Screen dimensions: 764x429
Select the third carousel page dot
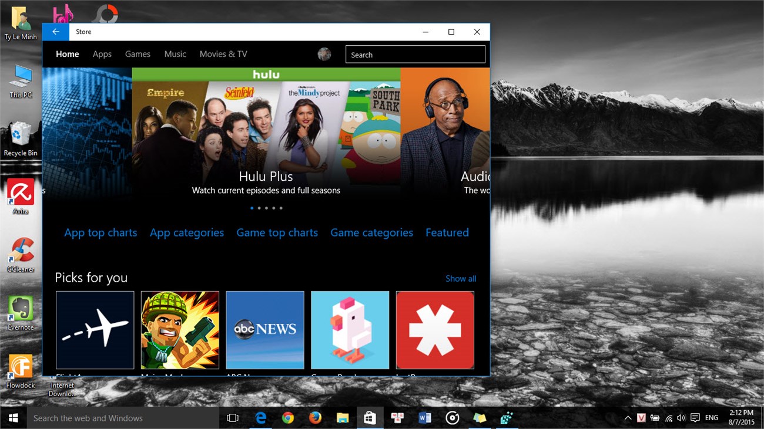[266, 208]
